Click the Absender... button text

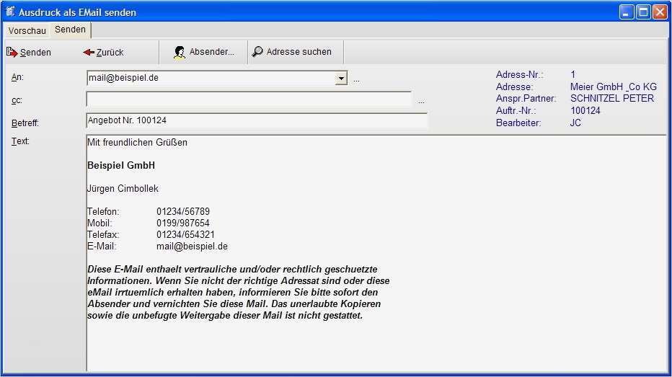click(212, 52)
